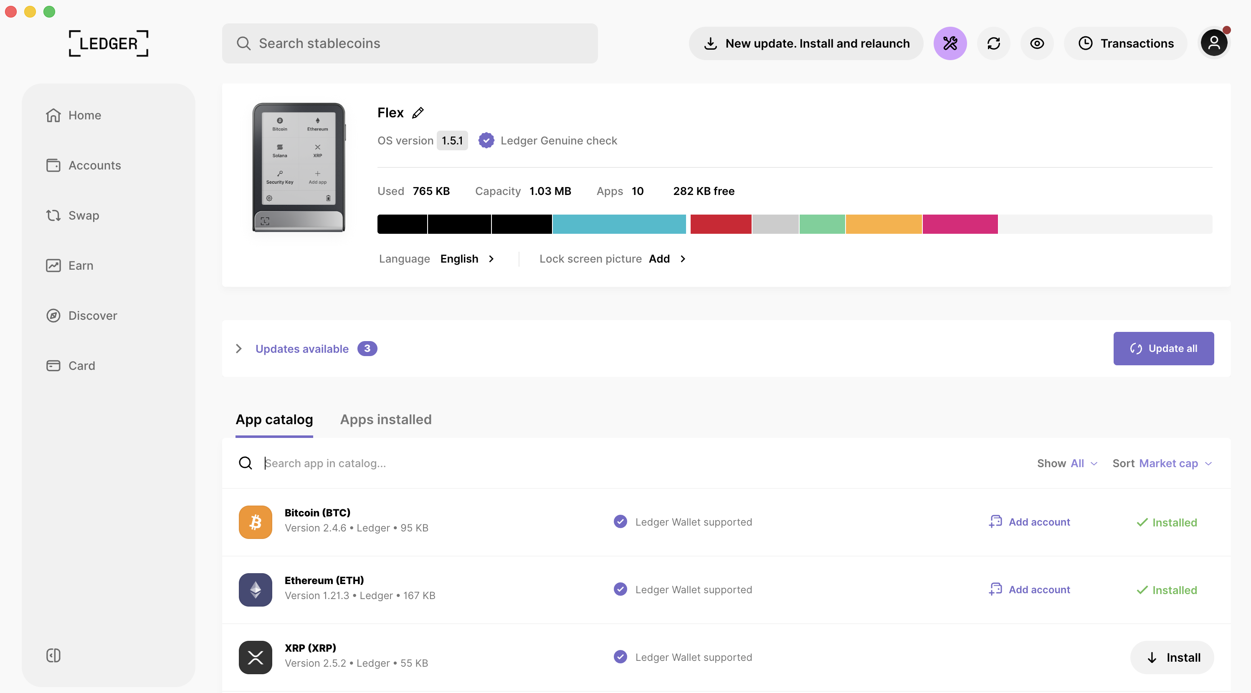This screenshot has width=1251, height=693.
Task: Click the supported checkmark in Ethereum row
Action: (x=620, y=589)
